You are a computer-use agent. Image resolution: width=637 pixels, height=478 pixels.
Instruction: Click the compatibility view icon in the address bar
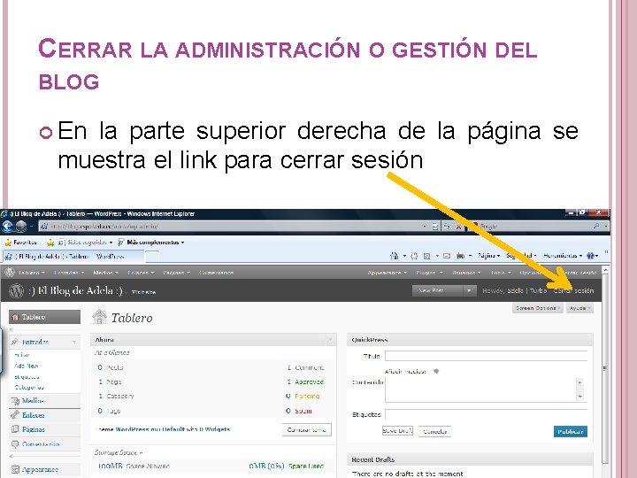(x=434, y=227)
